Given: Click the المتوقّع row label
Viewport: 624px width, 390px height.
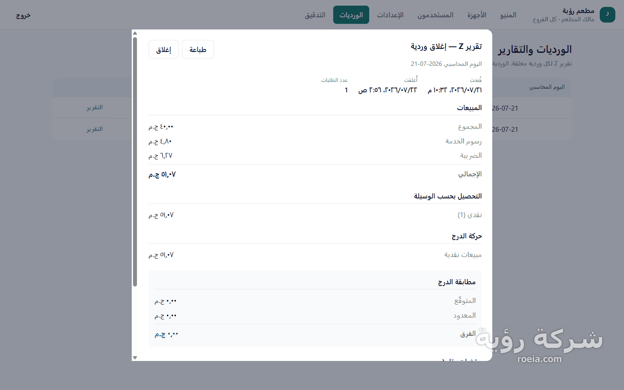Looking at the screenshot, I should tap(465, 301).
